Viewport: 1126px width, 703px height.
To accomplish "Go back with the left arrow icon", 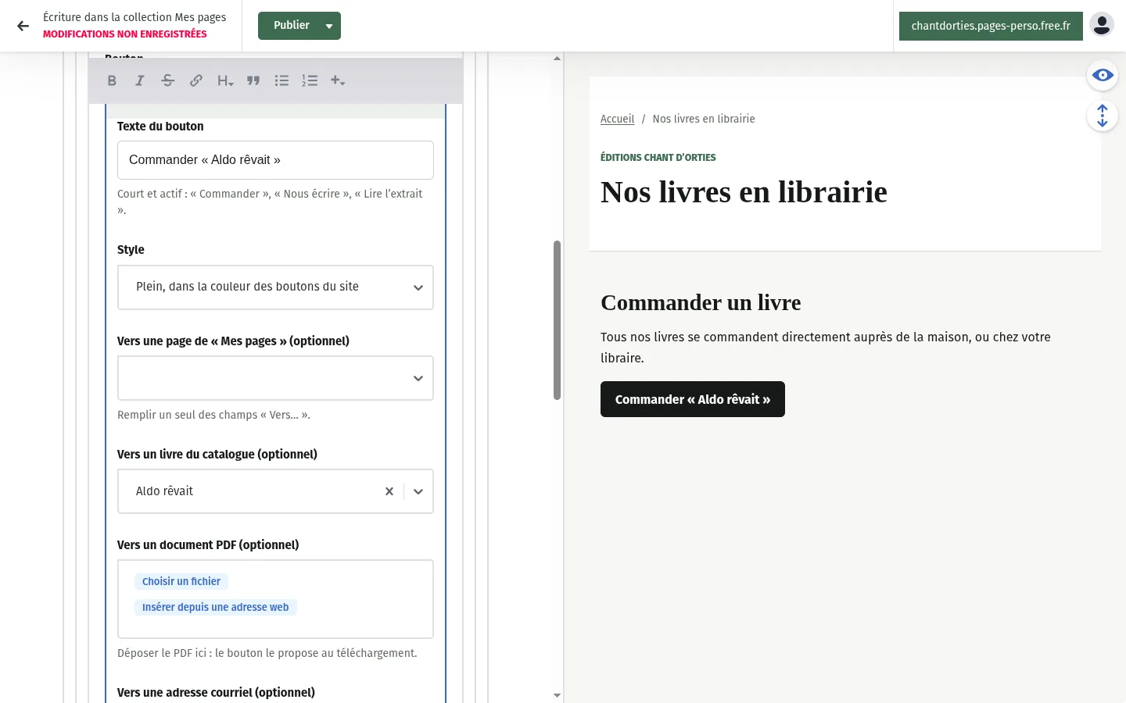I will [23, 26].
